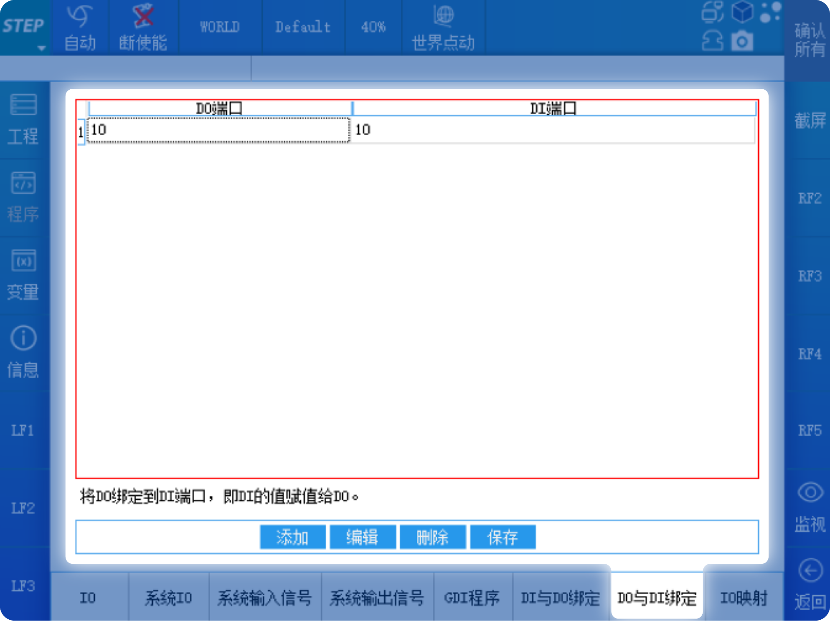The image size is (830, 621).
Task: Click the RF4 function key
Action: tap(810, 353)
